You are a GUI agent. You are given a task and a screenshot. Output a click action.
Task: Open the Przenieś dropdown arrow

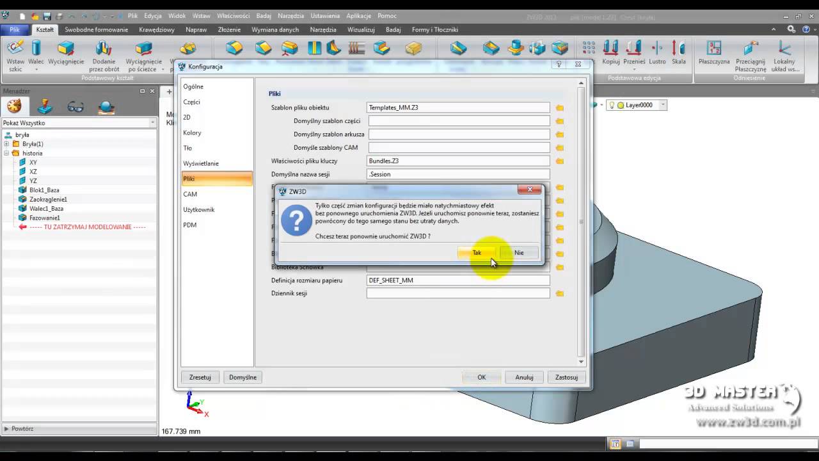(x=634, y=70)
